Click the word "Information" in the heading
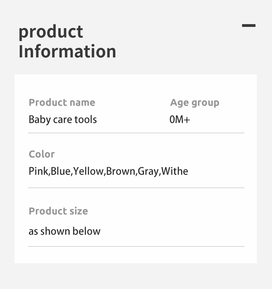This screenshot has width=272, height=289. (67, 51)
